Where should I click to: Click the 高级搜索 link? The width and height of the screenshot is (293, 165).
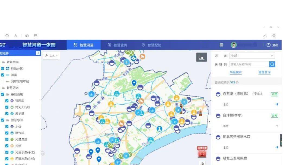click(235, 72)
